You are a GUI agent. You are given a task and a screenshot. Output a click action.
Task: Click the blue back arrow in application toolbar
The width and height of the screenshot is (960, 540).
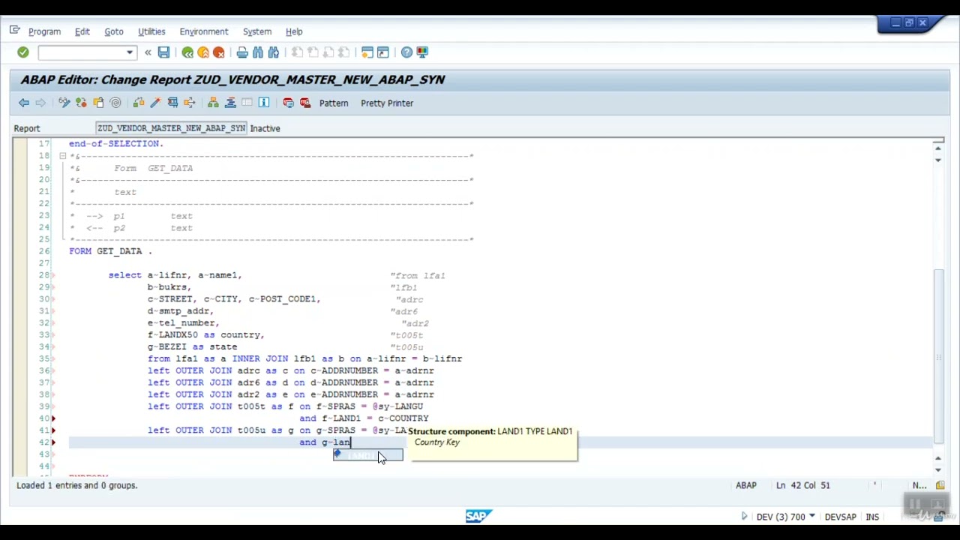24,103
